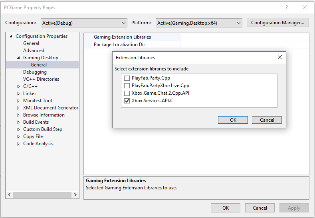Screen dimensions: 315x218
Task: Click the tree horizontal scrollbar thumb
Action: pyautogui.click(x=42, y=195)
